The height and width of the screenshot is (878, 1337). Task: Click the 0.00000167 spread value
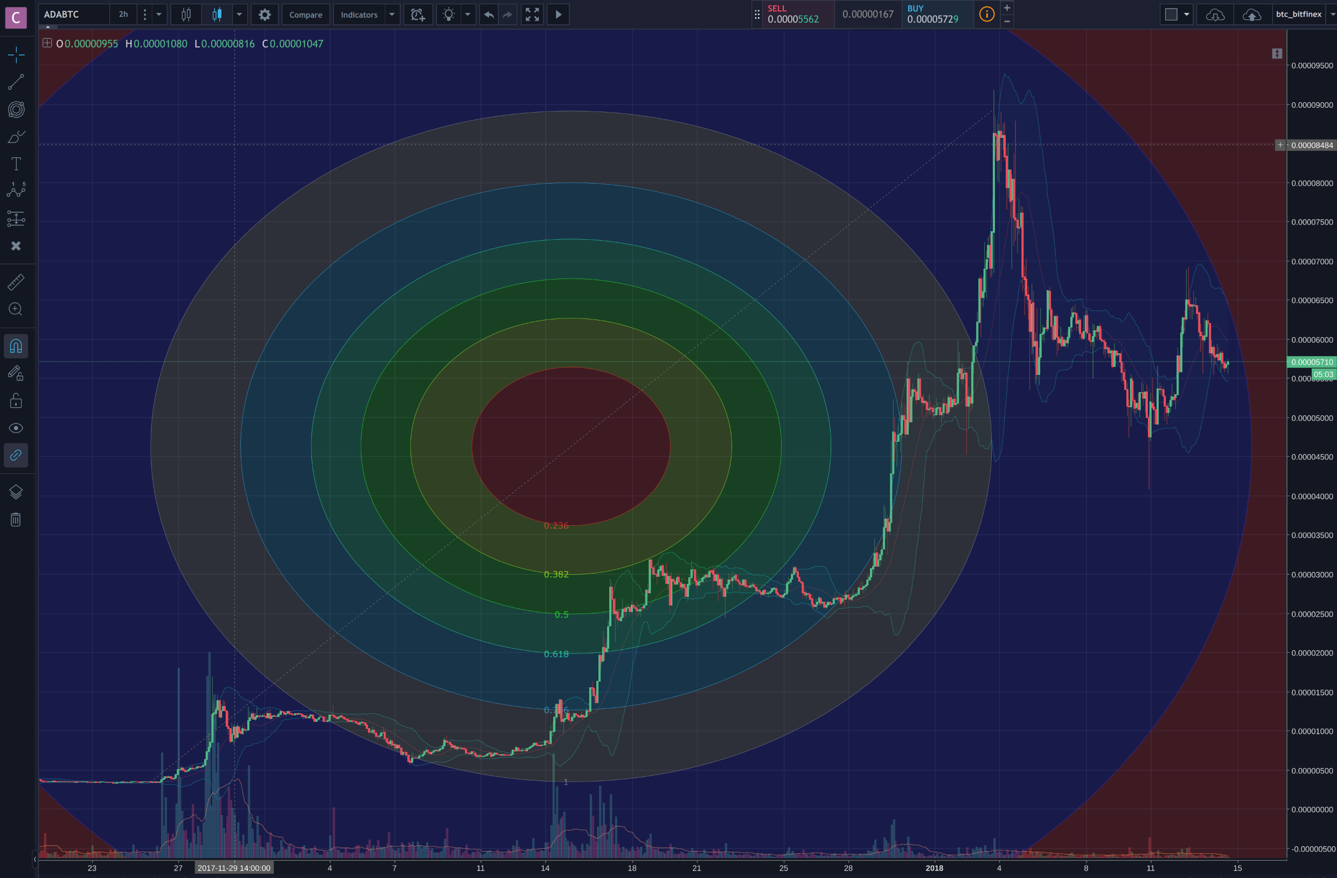(x=868, y=14)
